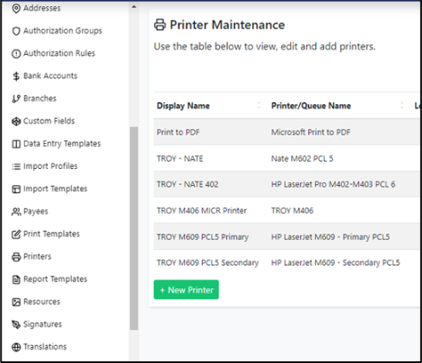The width and height of the screenshot is (422, 363).
Task: Go to Authorization Groups
Action: [x=63, y=31]
